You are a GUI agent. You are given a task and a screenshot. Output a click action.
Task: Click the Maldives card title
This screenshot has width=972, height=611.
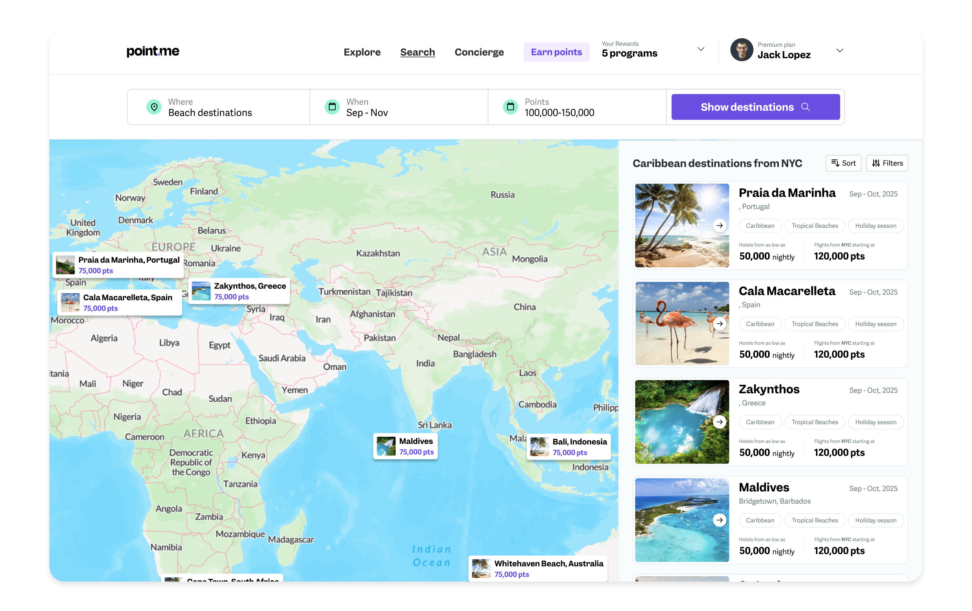764,487
